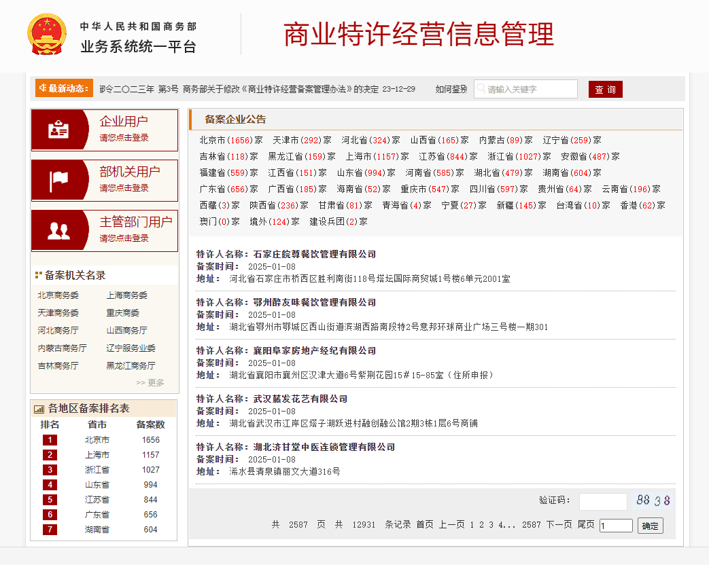Open 上海商务委 registry link
This screenshot has height=565, width=709.
tap(127, 295)
